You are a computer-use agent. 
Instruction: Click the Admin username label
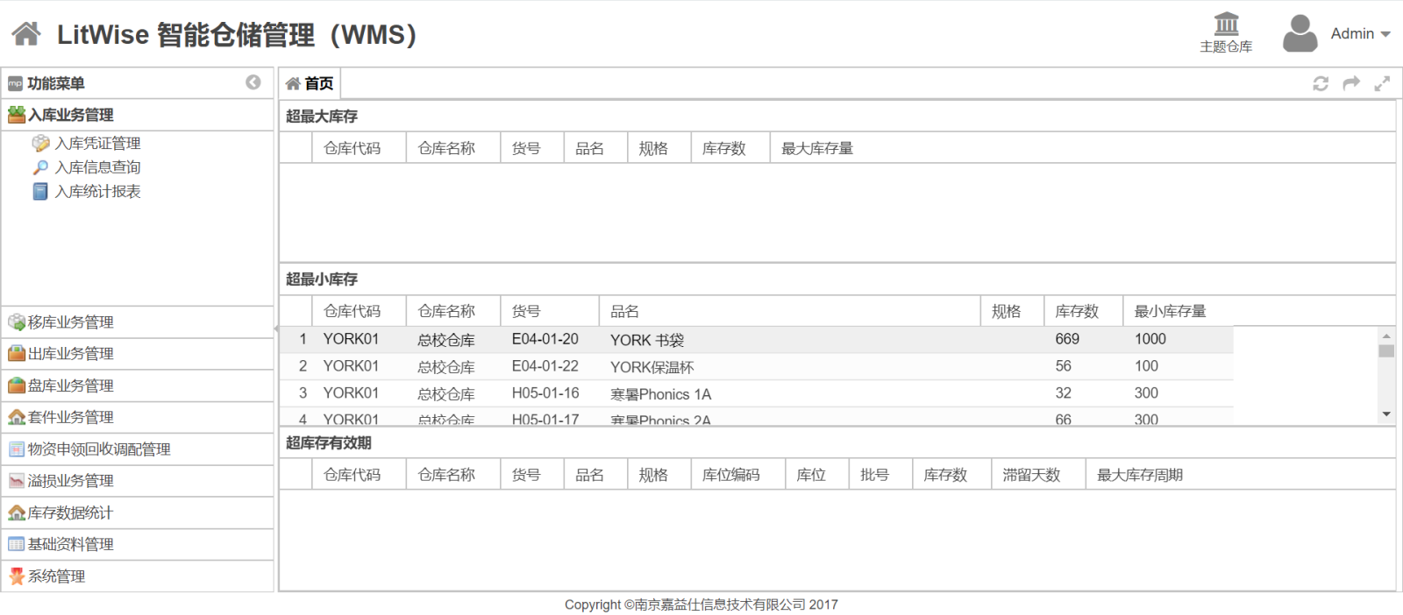[x=1352, y=34]
